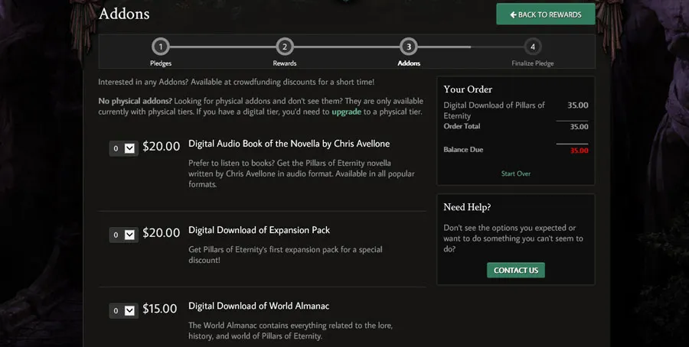Go to step 2 Rewards

pyautogui.click(x=284, y=47)
